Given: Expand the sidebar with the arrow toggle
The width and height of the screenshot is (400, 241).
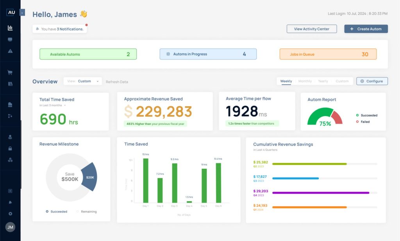Looking at the screenshot, I should pyautogui.click(x=22, y=12).
